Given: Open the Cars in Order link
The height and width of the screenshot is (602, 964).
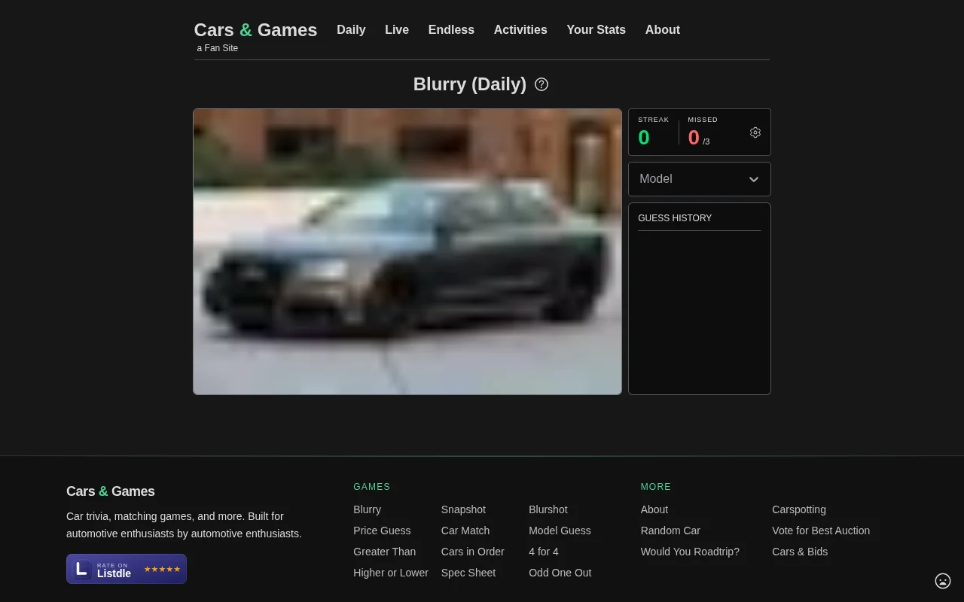Looking at the screenshot, I should (x=473, y=552).
